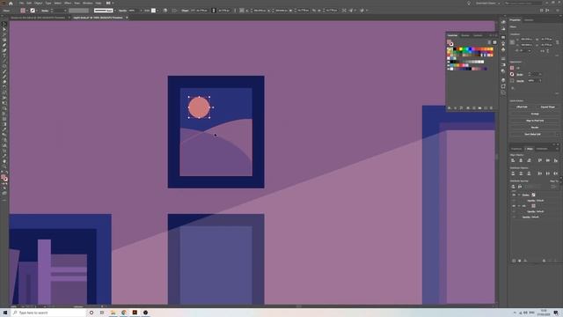Select the Pen tool
563x317 pixels.
pos(4,45)
